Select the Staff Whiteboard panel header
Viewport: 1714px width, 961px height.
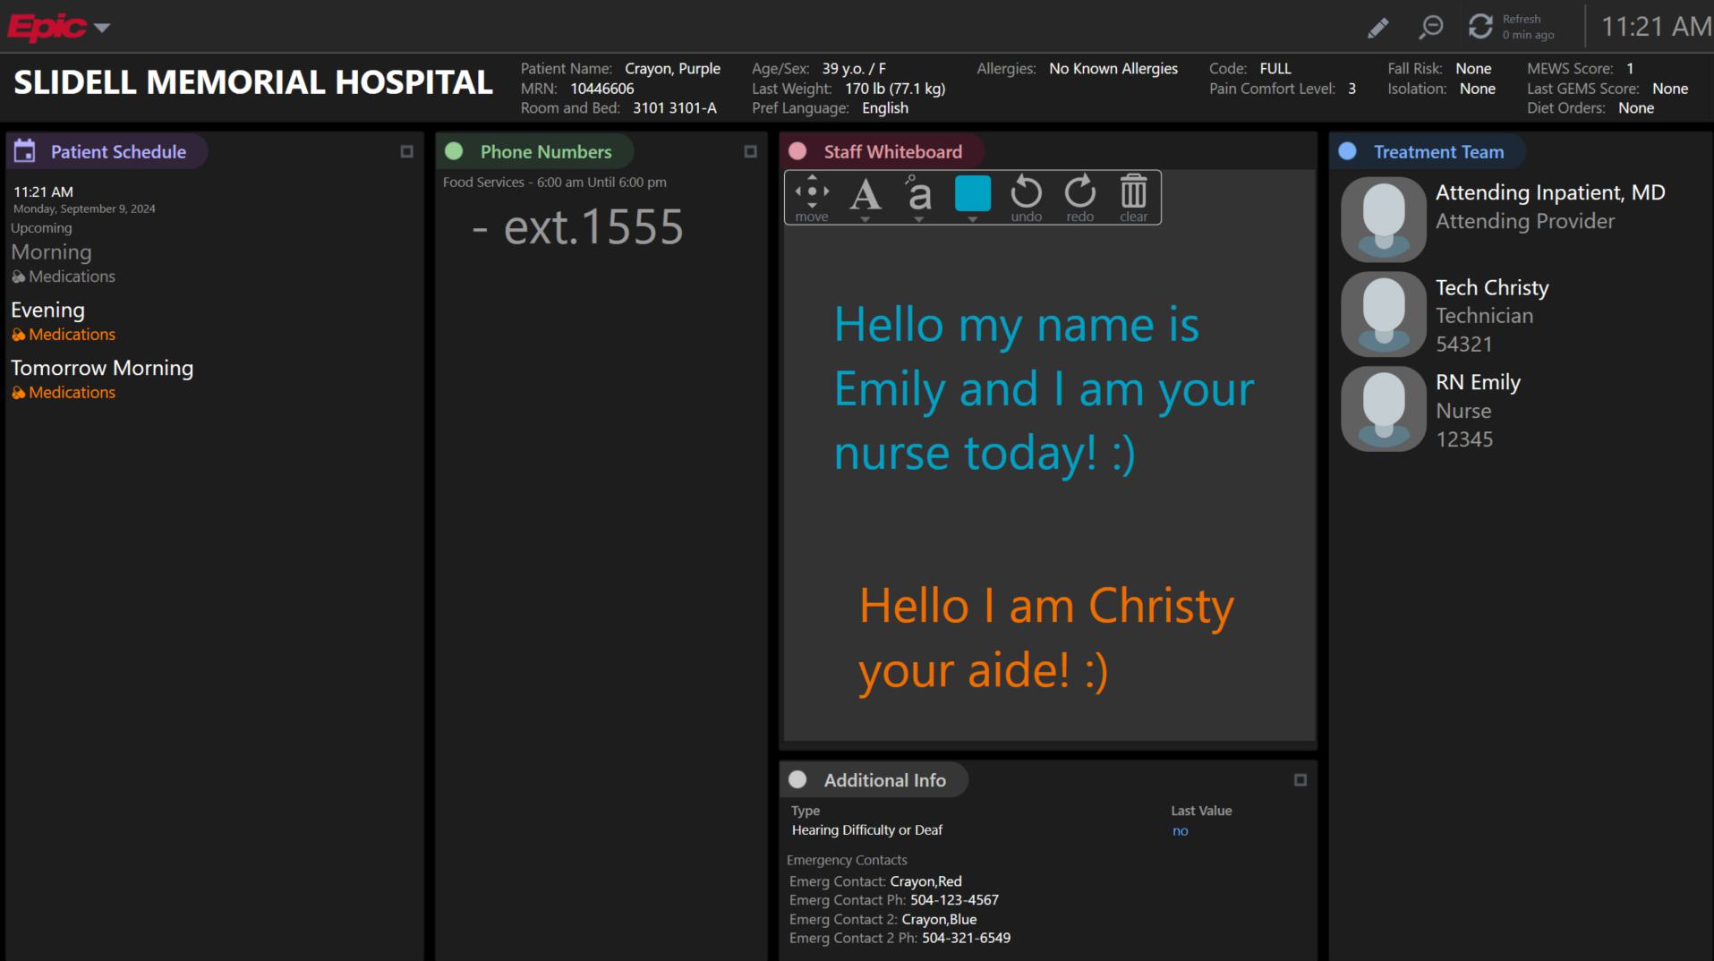891,152
